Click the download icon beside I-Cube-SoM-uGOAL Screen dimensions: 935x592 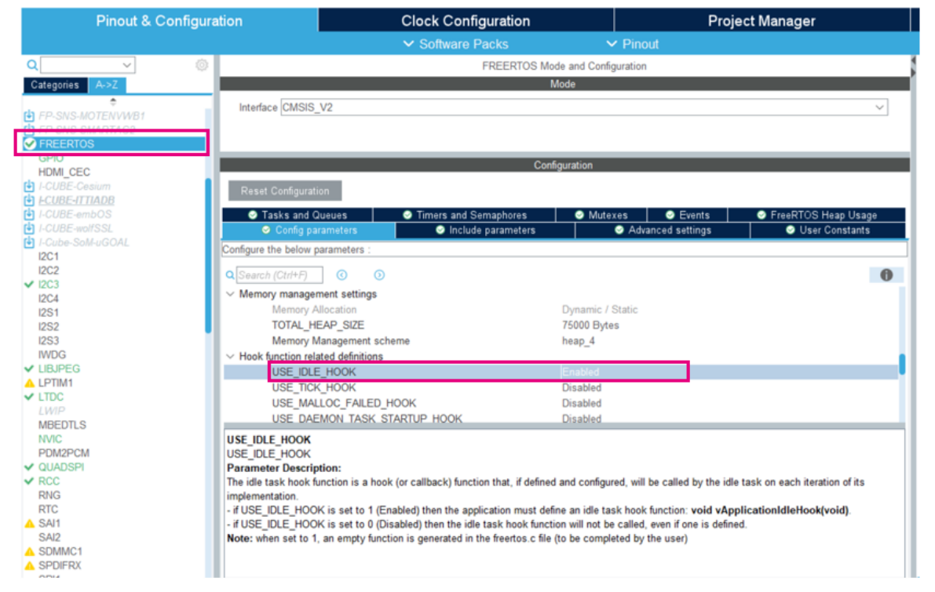[x=29, y=242]
